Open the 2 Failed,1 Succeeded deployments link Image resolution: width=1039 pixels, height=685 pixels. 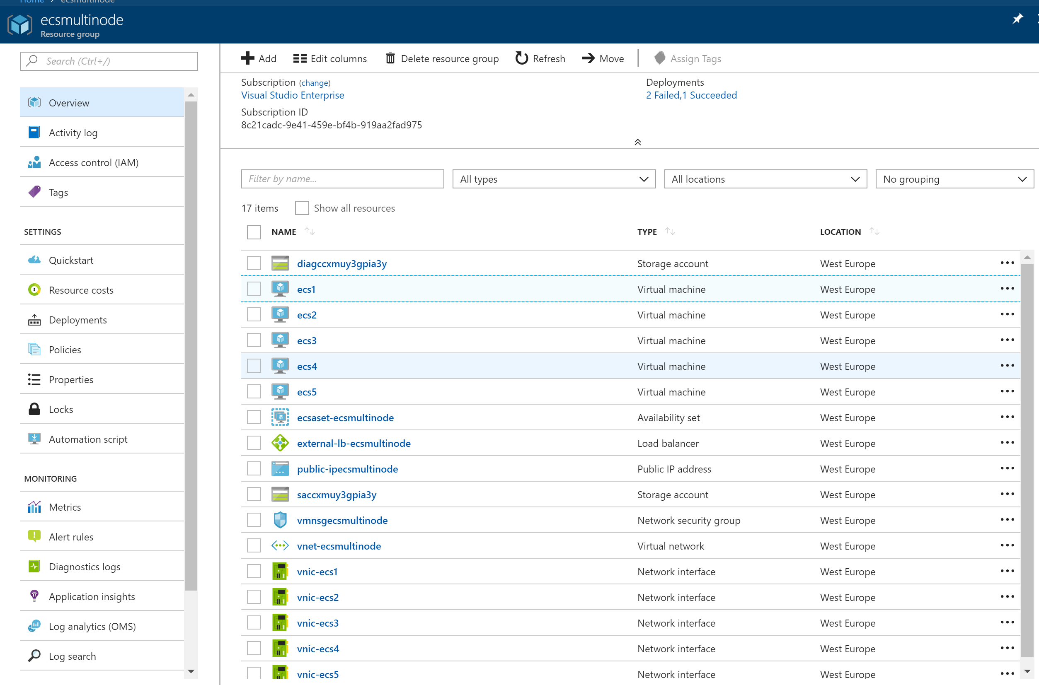tap(692, 95)
